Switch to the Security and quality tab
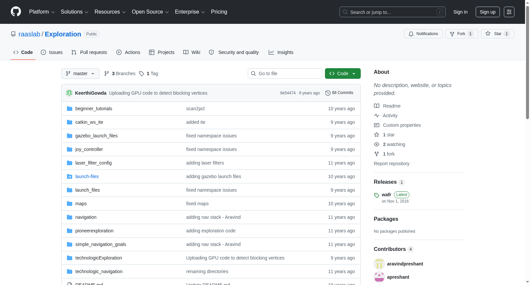Viewport: 530px width, 285px height. point(234,52)
